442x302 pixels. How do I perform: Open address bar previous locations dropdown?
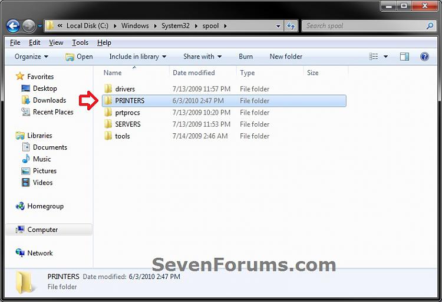pos(278,26)
